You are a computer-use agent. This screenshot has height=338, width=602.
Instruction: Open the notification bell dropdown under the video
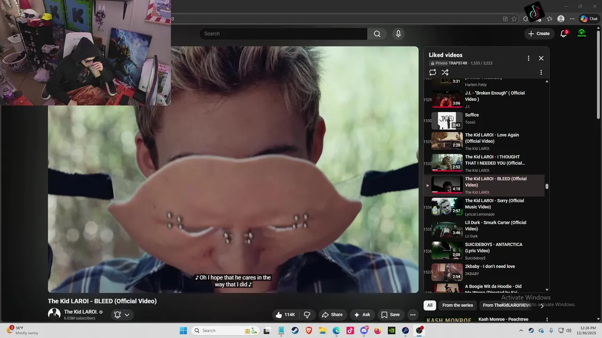pos(122,315)
